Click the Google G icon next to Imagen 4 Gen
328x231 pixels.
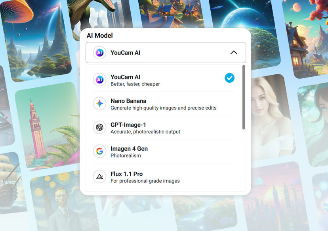pos(99,151)
